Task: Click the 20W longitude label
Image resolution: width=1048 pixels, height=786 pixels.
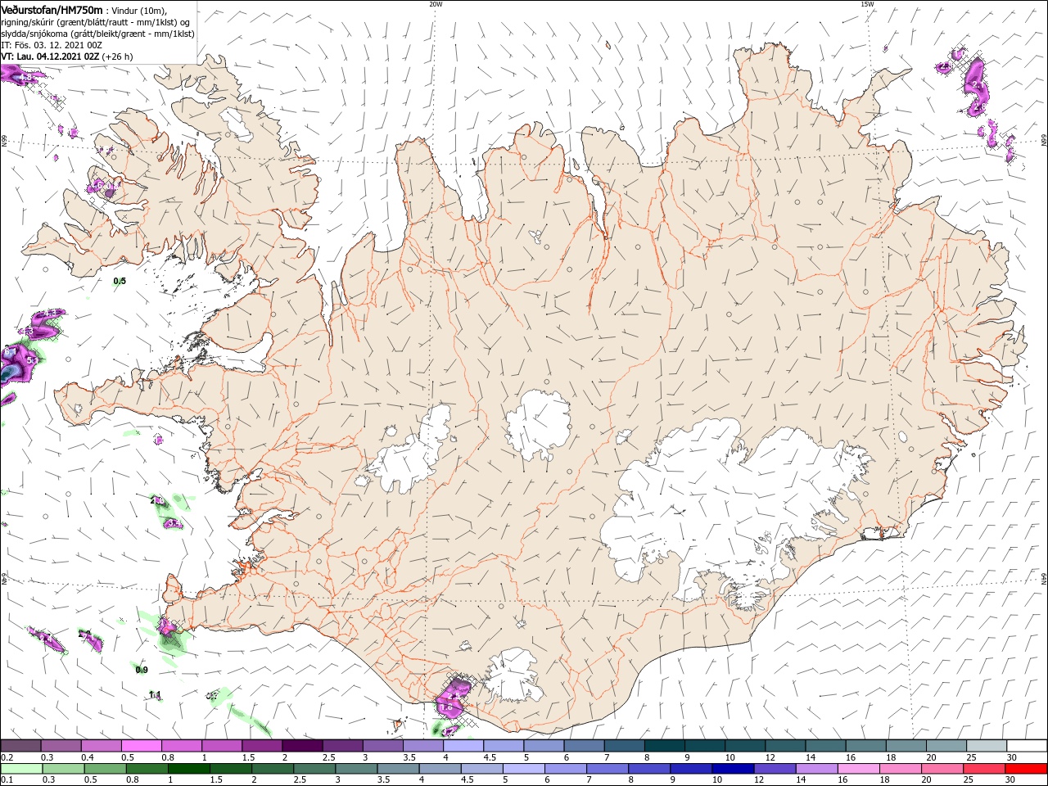Action: point(436,4)
